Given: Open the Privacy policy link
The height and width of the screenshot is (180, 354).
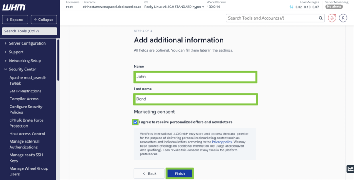Looking at the screenshot, I should [x=221, y=142].
